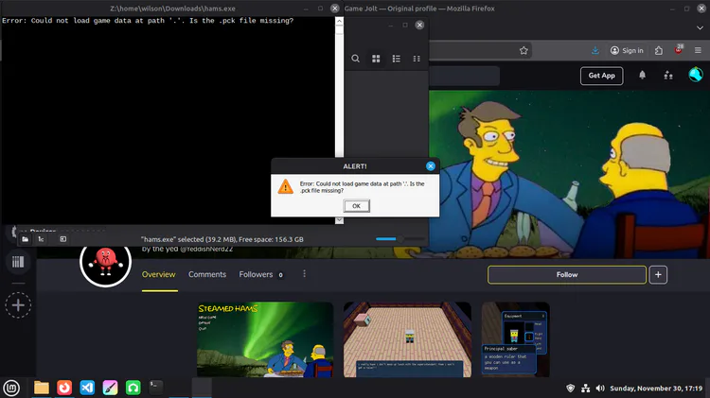This screenshot has height=398, width=710.
Task: Open calendar from the date and time
Action: [656, 388]
